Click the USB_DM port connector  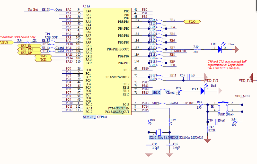tap(29, 49)
